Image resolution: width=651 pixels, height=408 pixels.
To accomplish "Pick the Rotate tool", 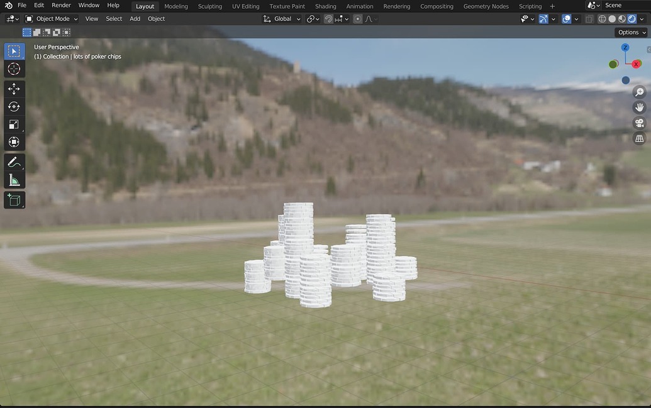I will tap(14, 107).
